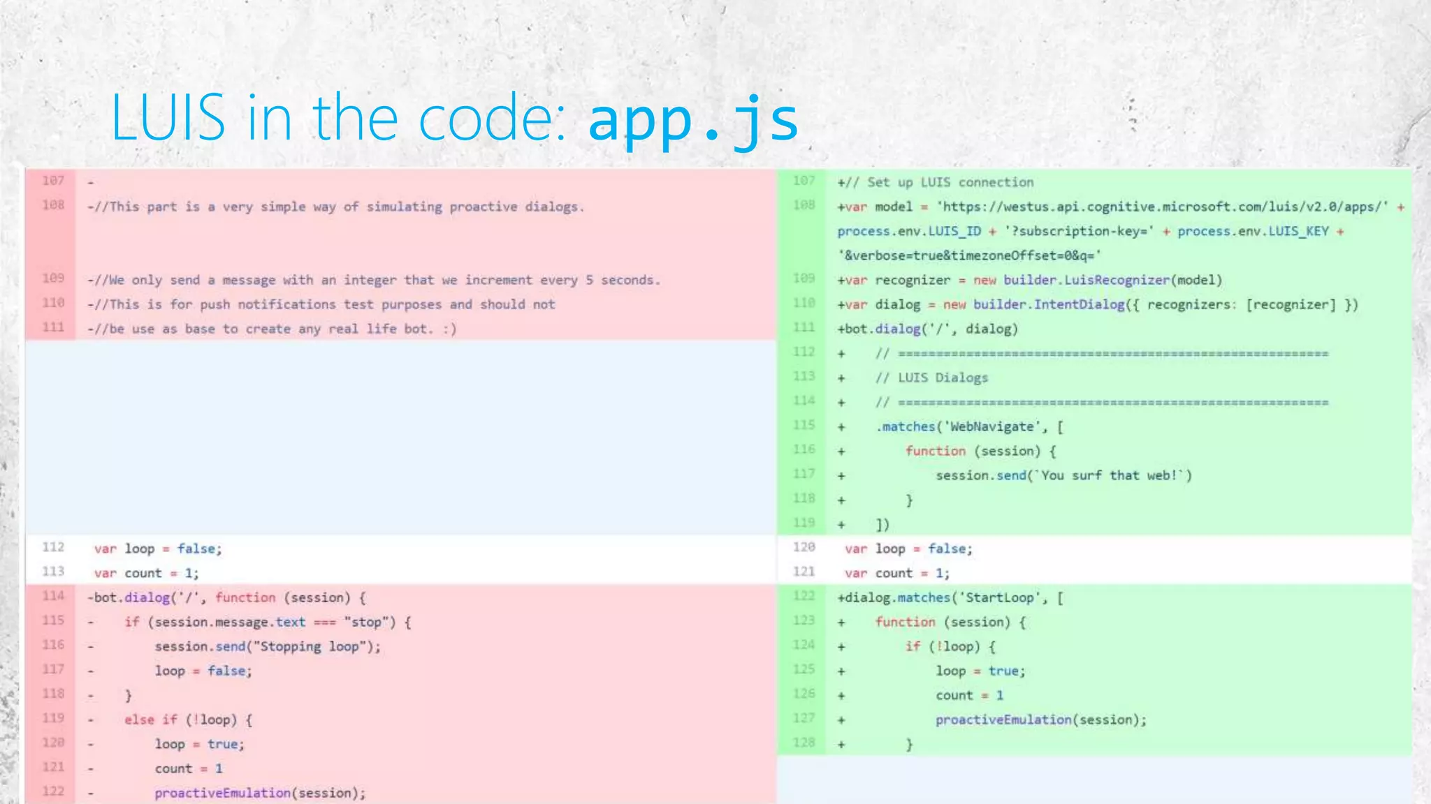Image resolution: width=1431 pixels, height=804 pixels.
Task: Click the removed line 'session.send("Stopping loop");'
Action: tap(268, 646)
